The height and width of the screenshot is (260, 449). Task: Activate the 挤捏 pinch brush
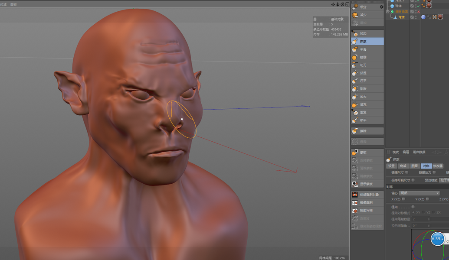click(x=367, y=73)
